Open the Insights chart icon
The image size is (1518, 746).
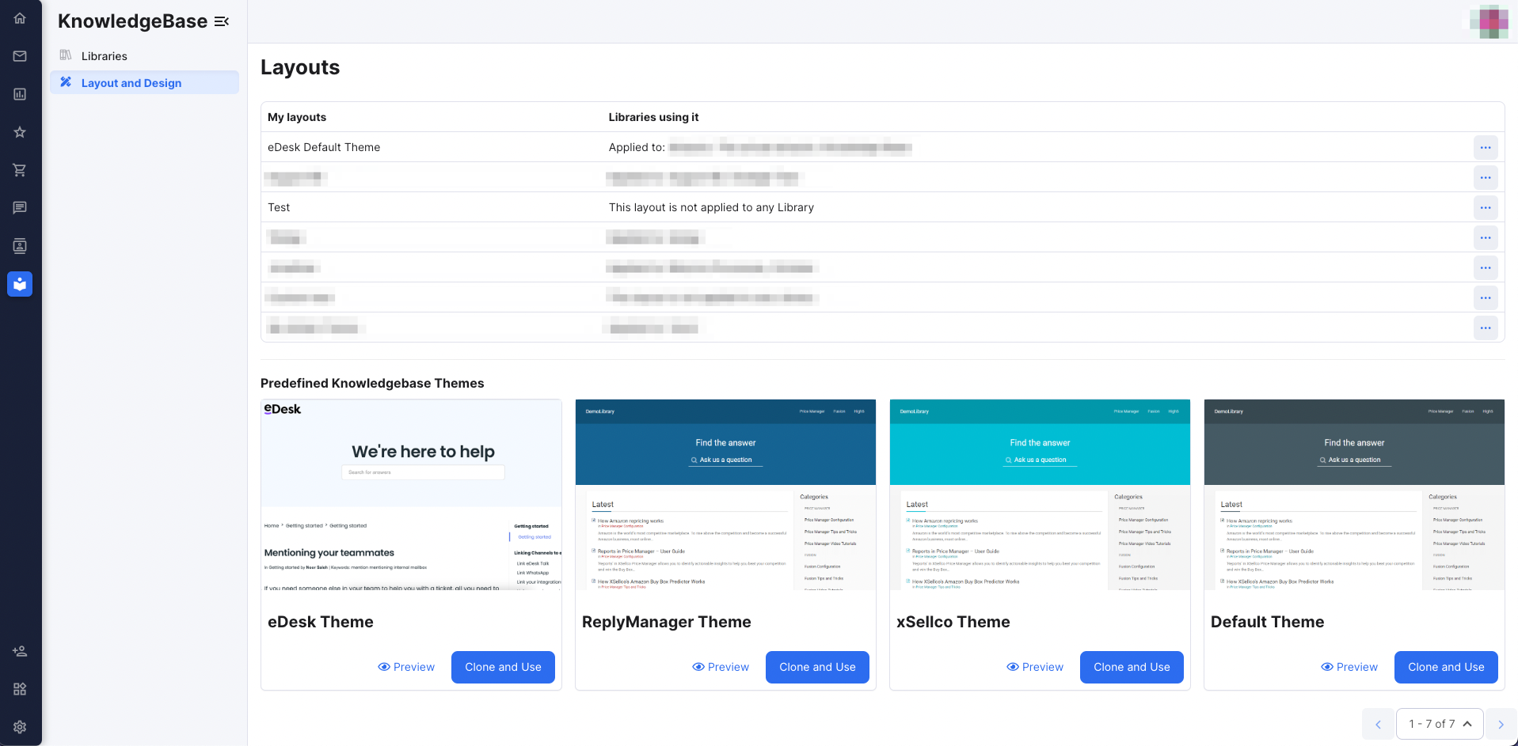[x=20, y=94]
